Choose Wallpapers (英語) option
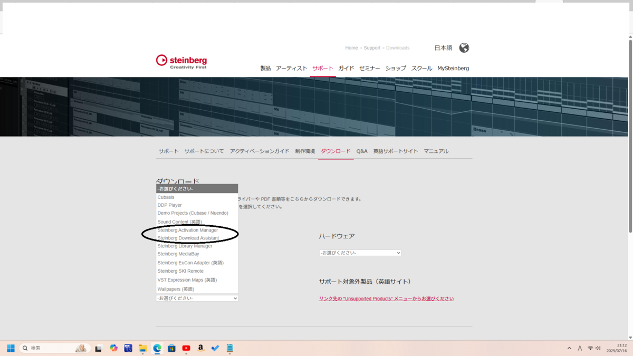 pyautogui.click(x=197, y=289)
